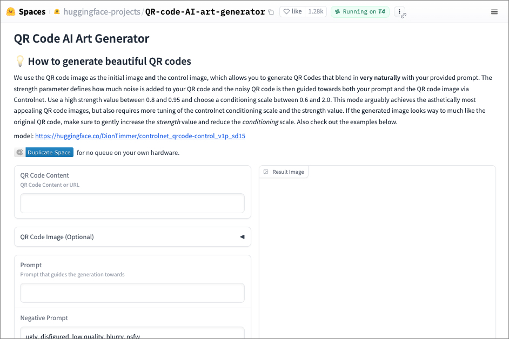Click inside the QR Code Content input
509x339 pixels.
click(132, 204)
